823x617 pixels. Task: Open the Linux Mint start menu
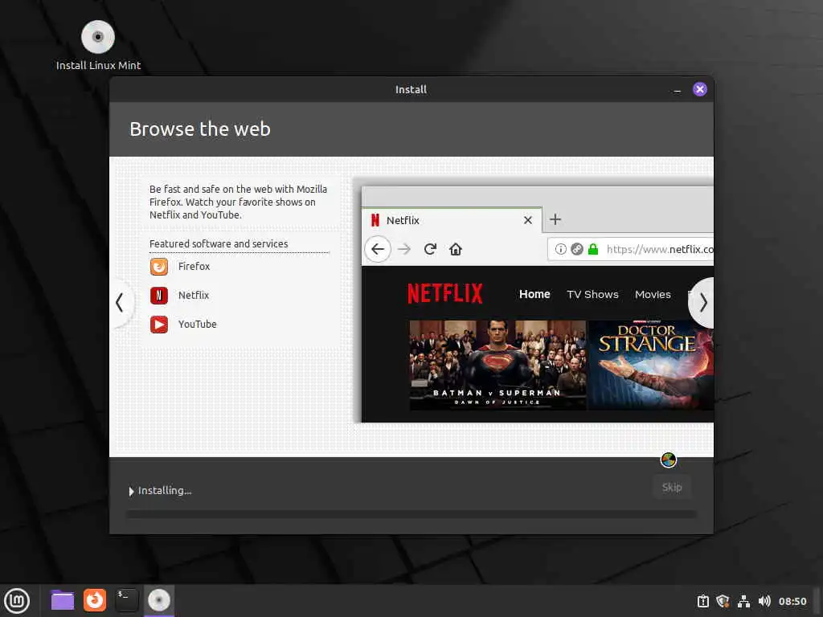pyautogui.click(x=17, y=601)
